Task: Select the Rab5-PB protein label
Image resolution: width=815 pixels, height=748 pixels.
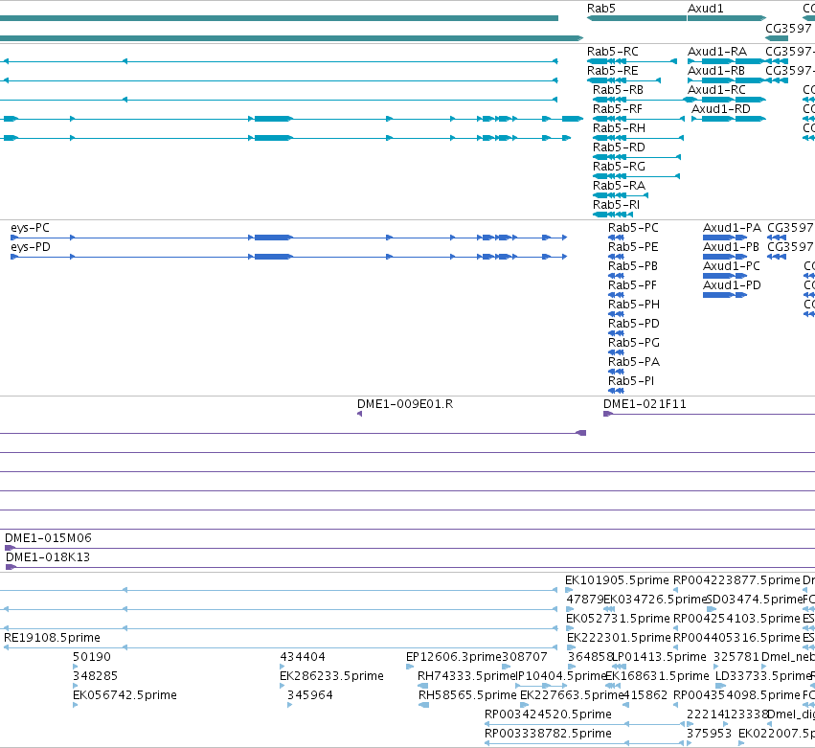Action: (633, 266)
